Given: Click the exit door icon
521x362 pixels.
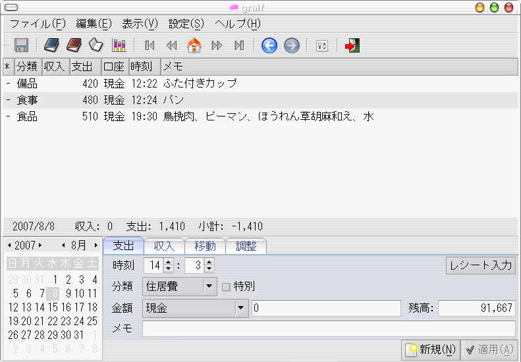Looking at the screenshot, I should click(x=352, y=45).
